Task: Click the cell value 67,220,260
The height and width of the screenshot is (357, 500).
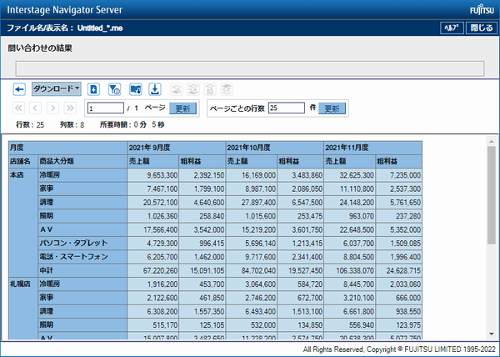Action: [152, 270]
